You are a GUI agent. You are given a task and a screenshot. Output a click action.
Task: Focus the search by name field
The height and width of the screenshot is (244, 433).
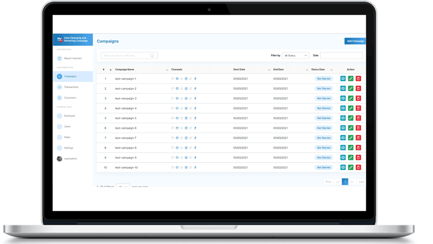click(129, 55)
